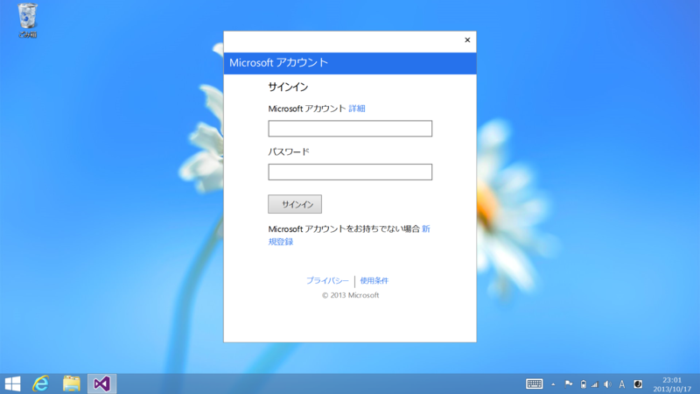This screenshot has height=394, width=700.
Task: Open the Windows Start button
Action: [12, 383]
